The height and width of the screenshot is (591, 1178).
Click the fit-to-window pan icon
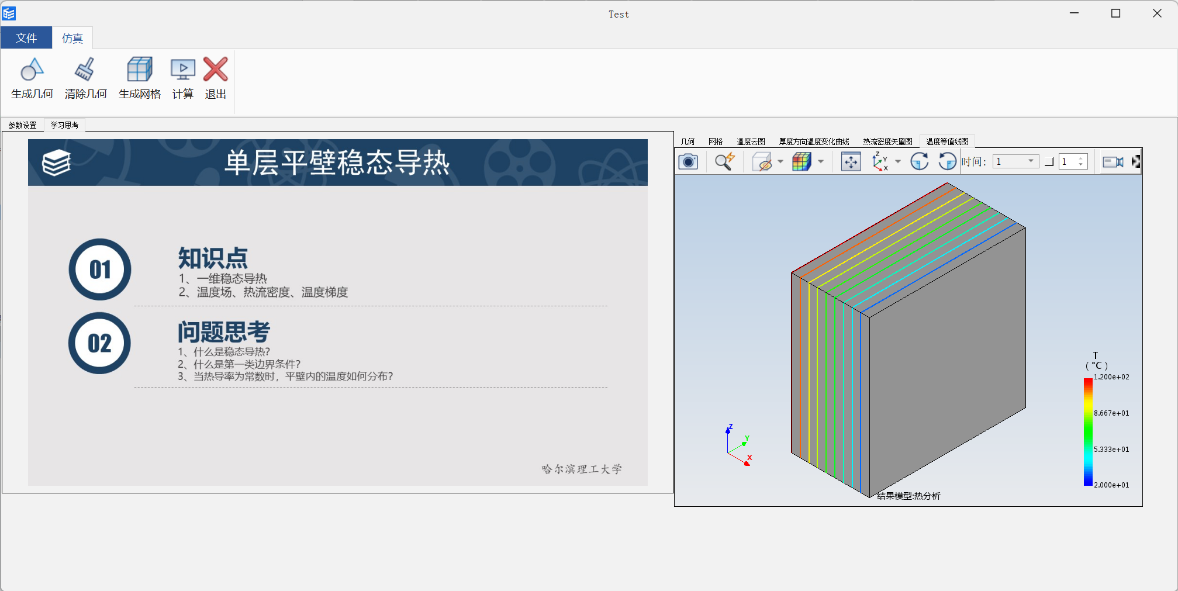point(851,161)
